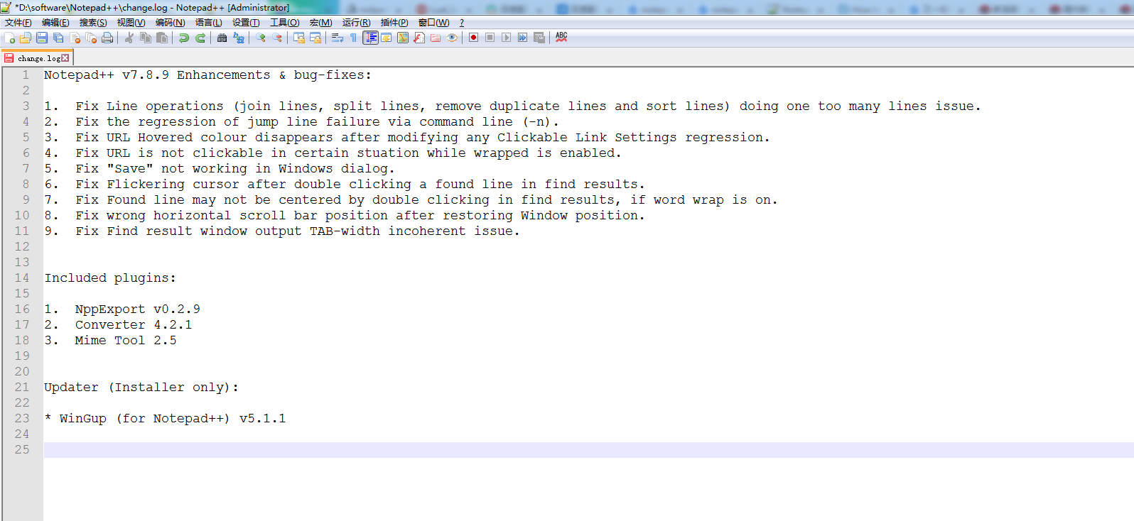Viewport: 1134px width, 521px height.
Task: Toggle synchronized horizontal scrolling
Action: (315, 38)
